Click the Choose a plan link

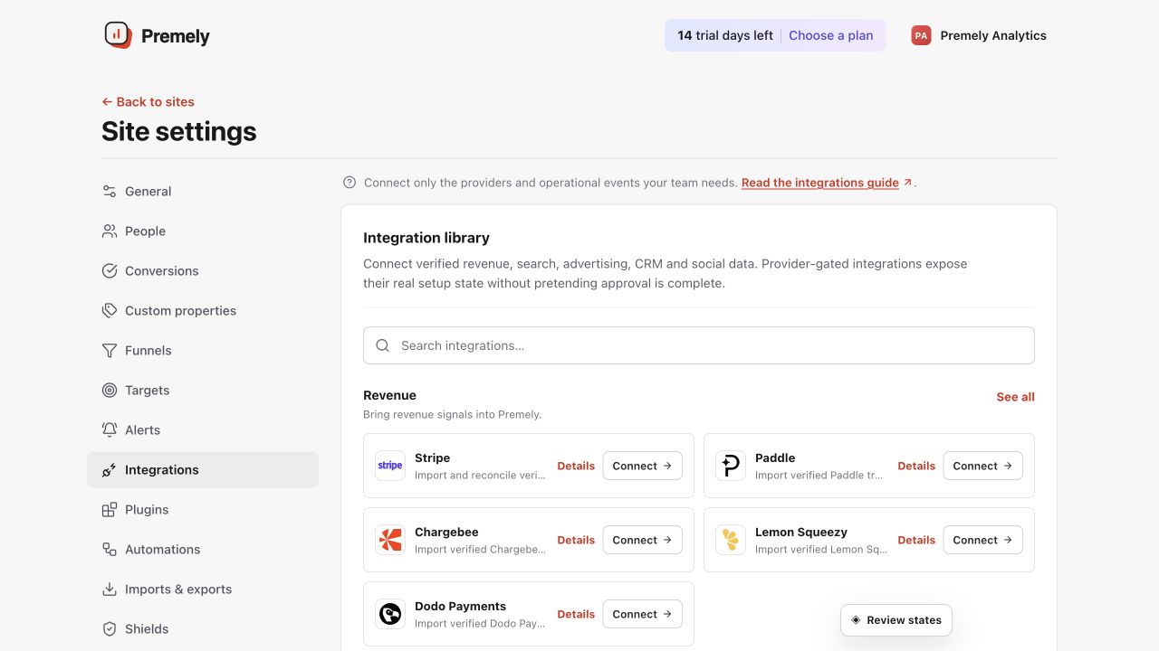point(831,35)
